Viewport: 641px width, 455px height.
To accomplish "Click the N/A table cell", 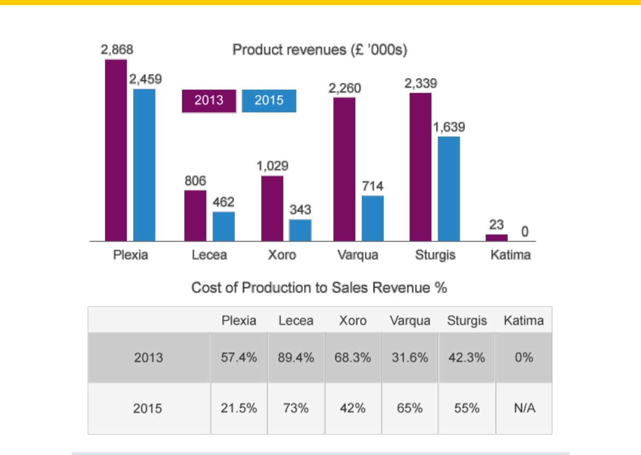I will (525, 408).
